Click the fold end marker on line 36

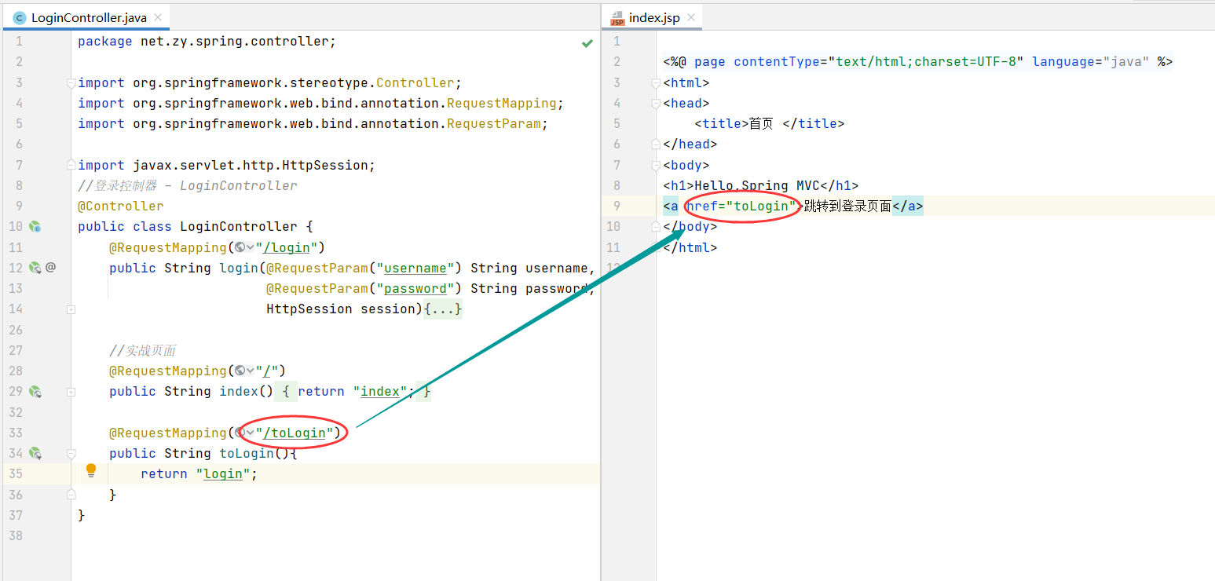[x=71, y=494]
